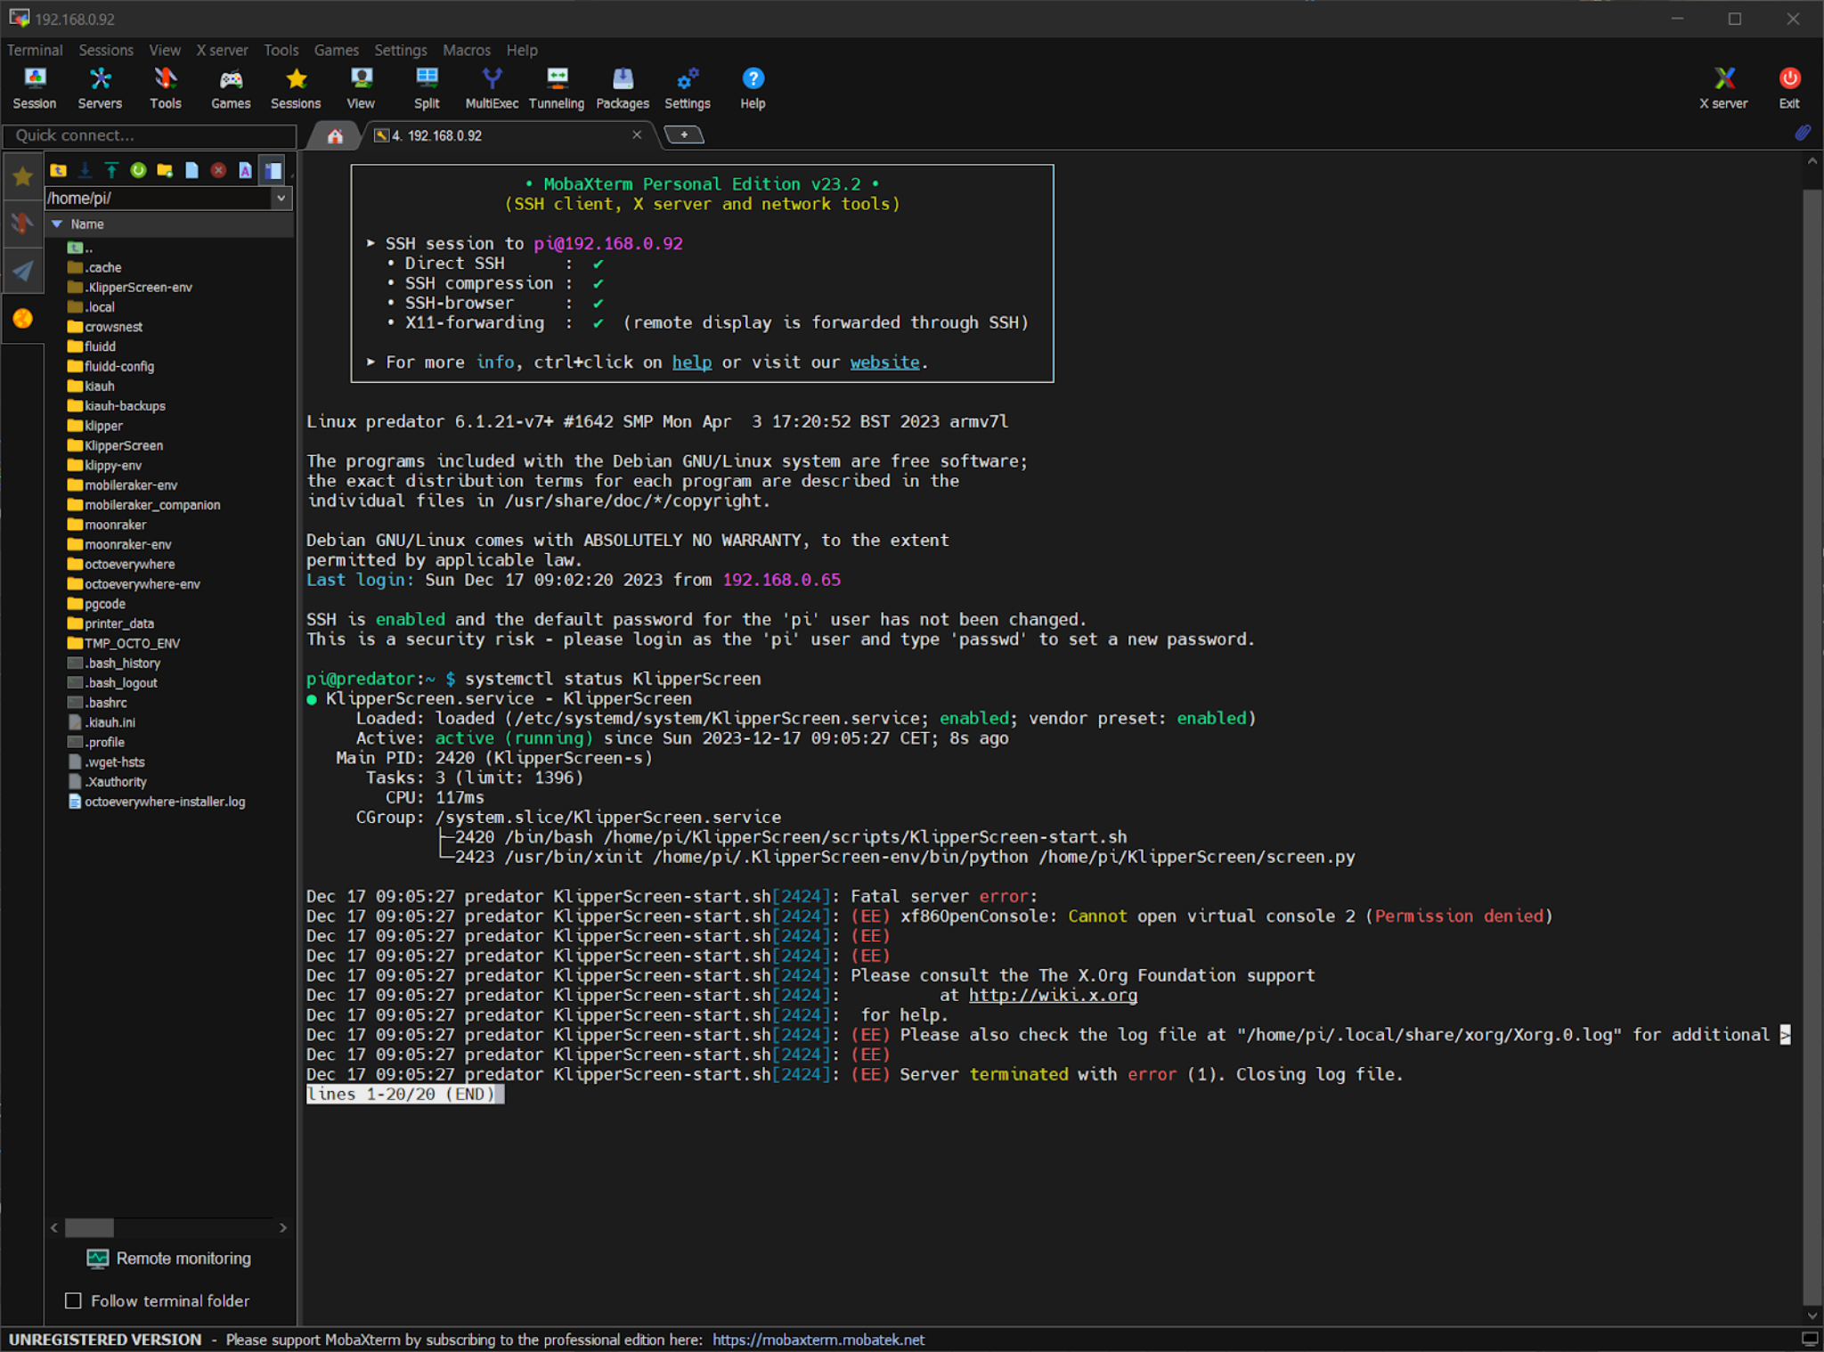The height and width of the screenshot is (1352, 1824).
Task: Click the Remote monitoring button
Action: pos(169,1258)
